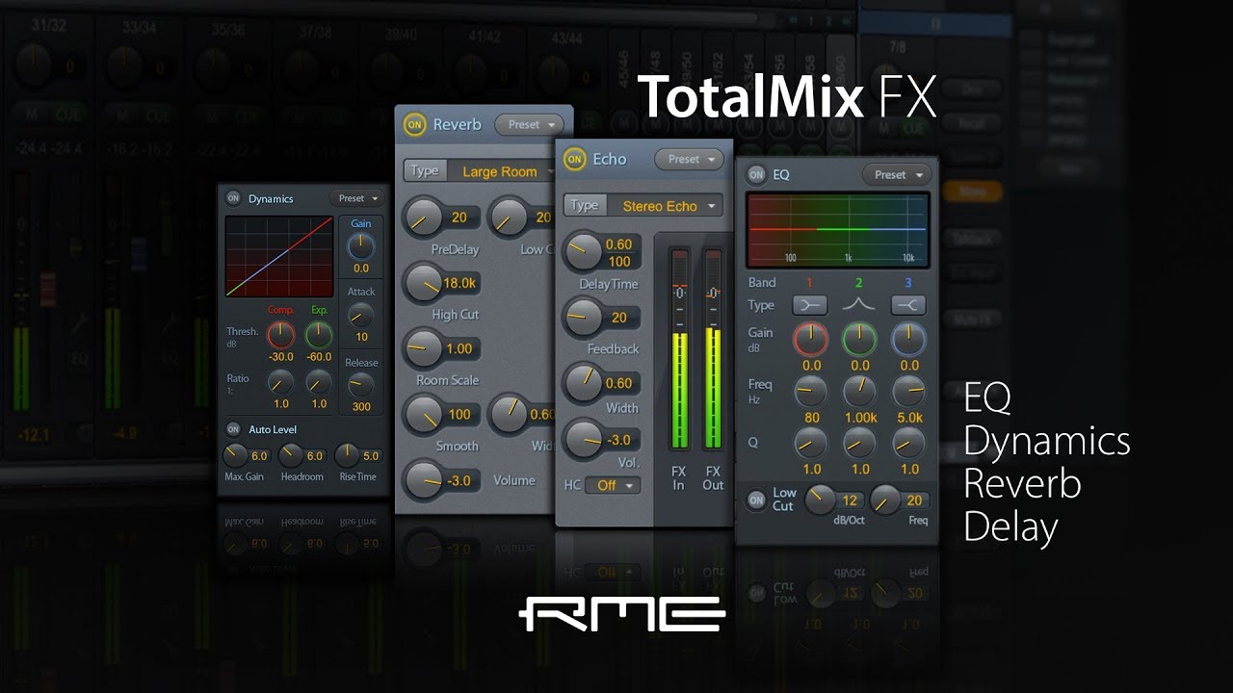Click the Reverb PreDelay knob
The height and width of the screenshot is (693, 1233).
(x=422, y=218)
